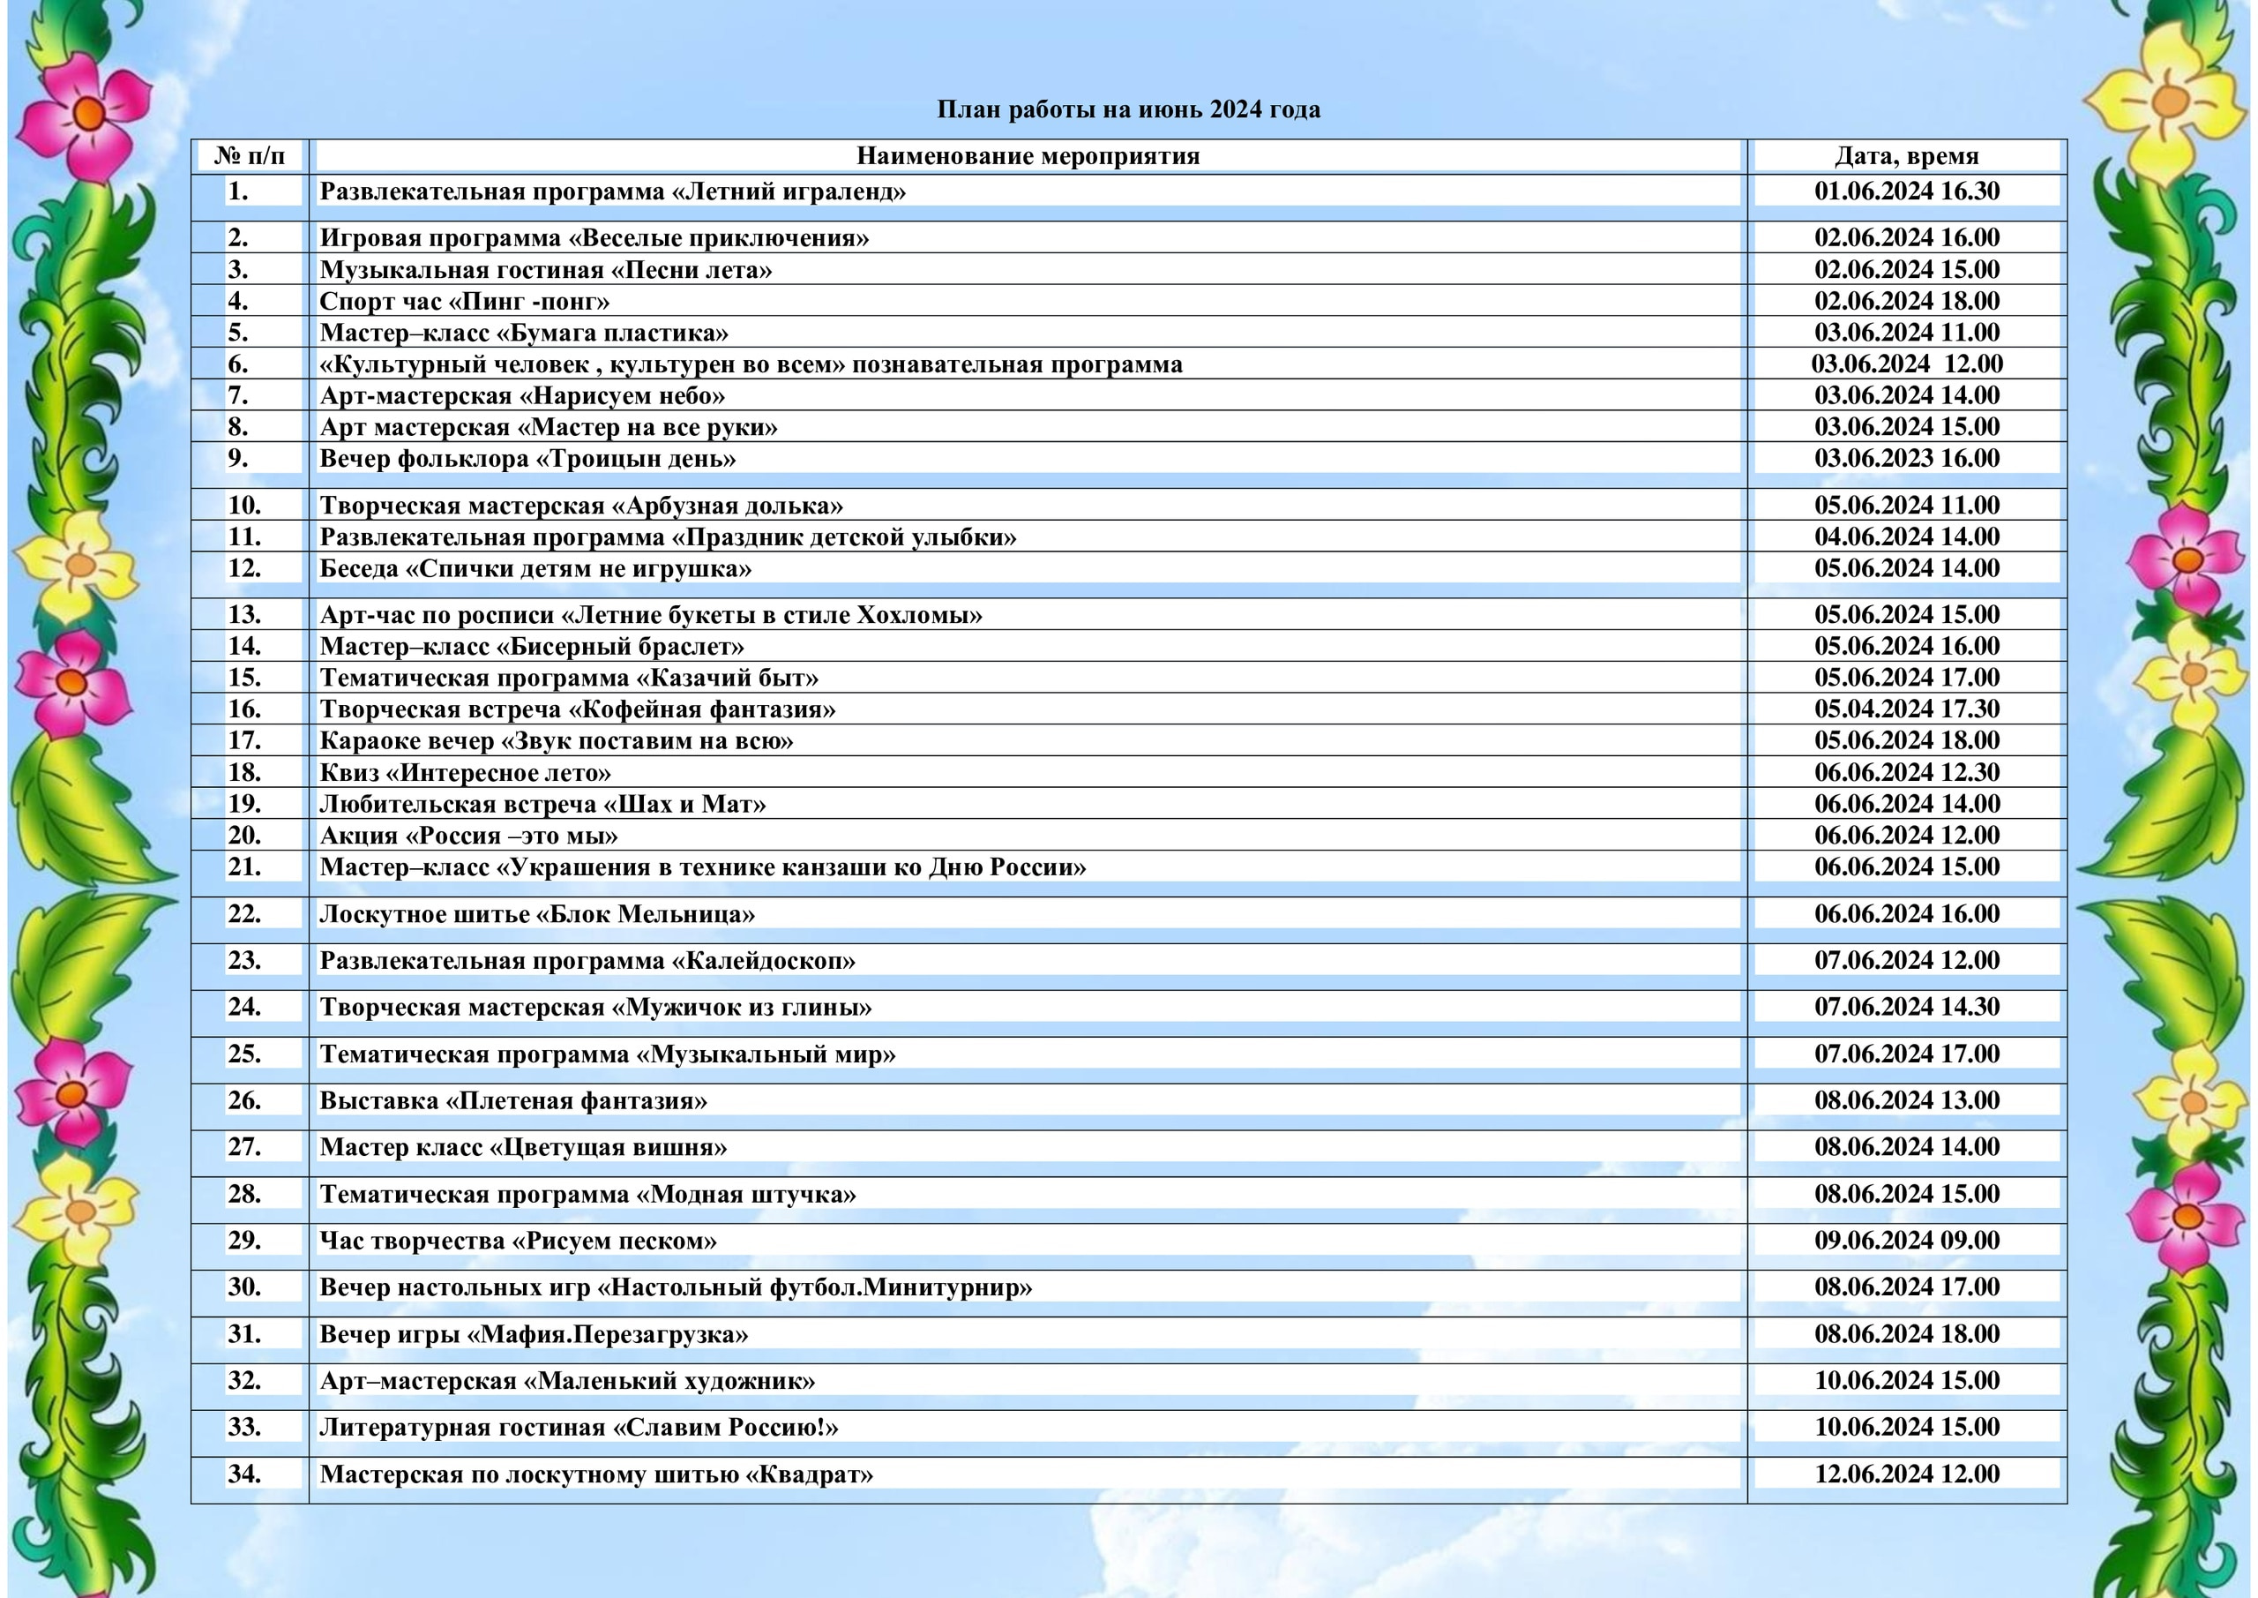Select creative workshop «Мужичок из глины»
Screen dimensions: 2258x1598
596,1008
